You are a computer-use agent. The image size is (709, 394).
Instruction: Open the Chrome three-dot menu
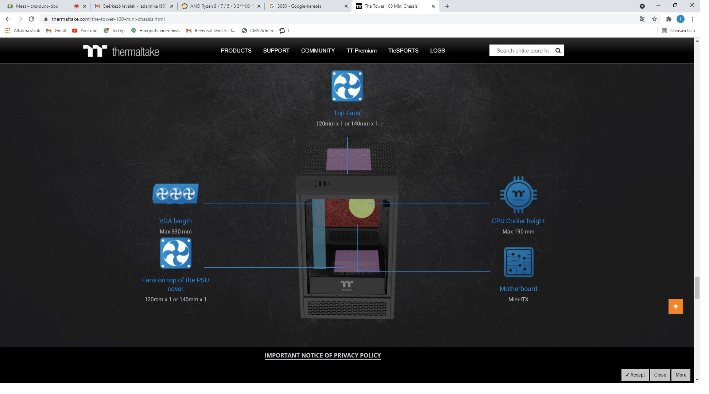692,19
